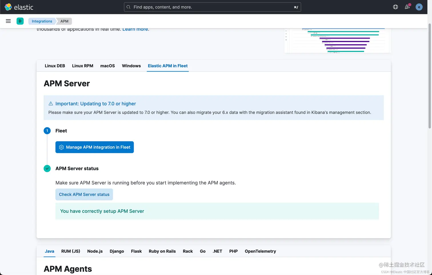Click the search magnifier icon
Image resolution: width=432 pixels, height=275 pixels.
pyautogui.click(x=129, y=7)
